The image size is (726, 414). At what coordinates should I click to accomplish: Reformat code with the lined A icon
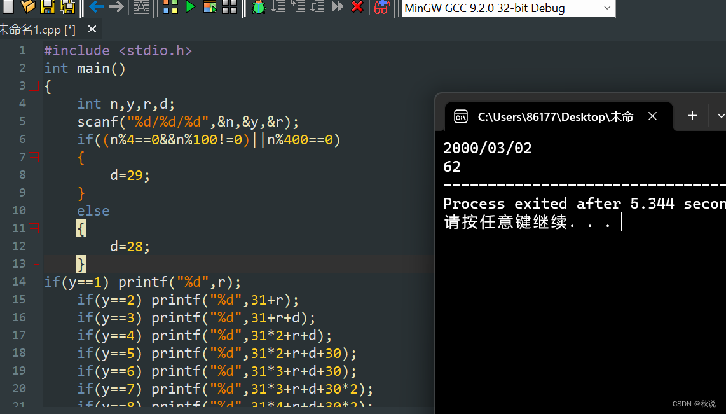(x=141, y=7)
